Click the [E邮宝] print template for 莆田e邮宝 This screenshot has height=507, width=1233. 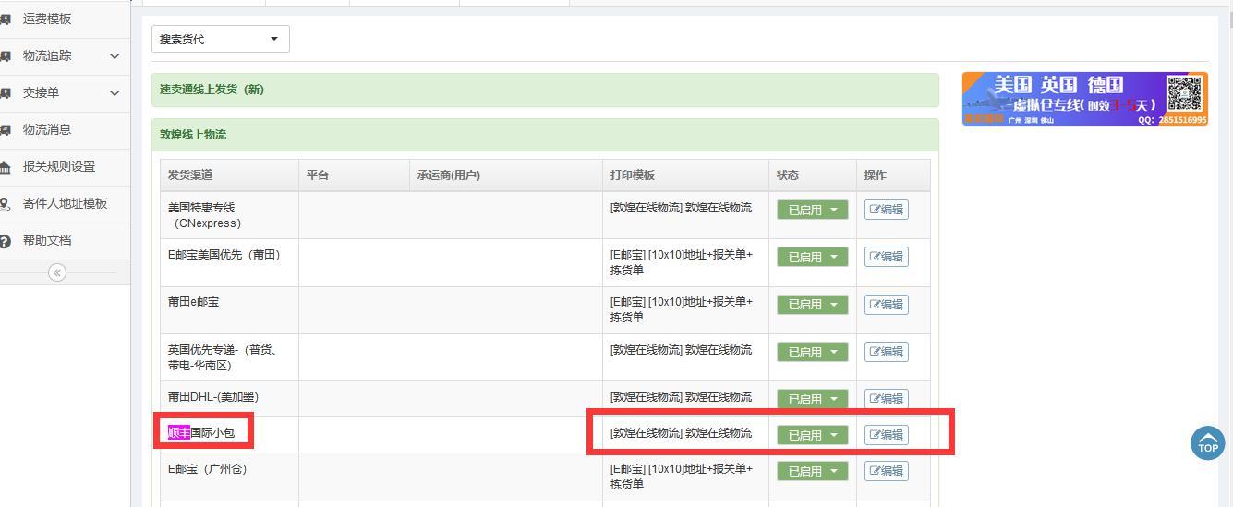click(x=682, y=309)
